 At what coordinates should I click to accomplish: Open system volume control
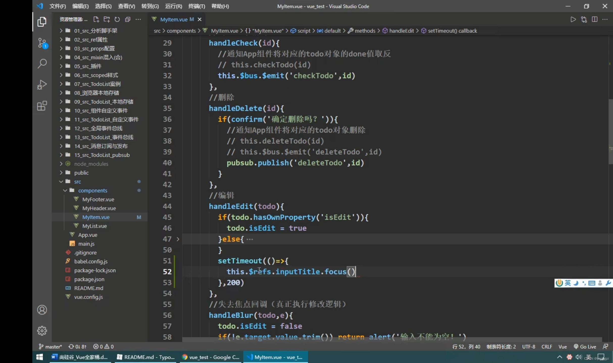point(578,357)
